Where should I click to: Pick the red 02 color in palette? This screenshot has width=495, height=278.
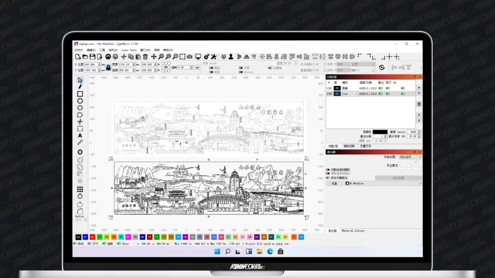point(92,237)
